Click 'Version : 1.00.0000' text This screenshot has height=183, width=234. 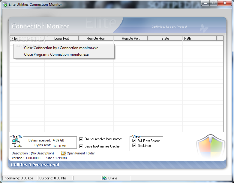[26, 158]
